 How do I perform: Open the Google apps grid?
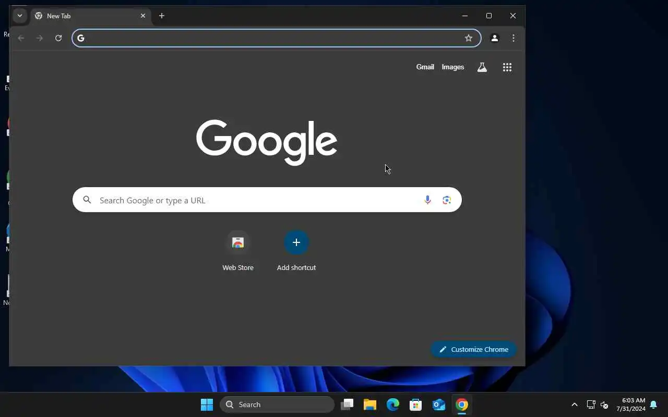[x=507, y=67]
